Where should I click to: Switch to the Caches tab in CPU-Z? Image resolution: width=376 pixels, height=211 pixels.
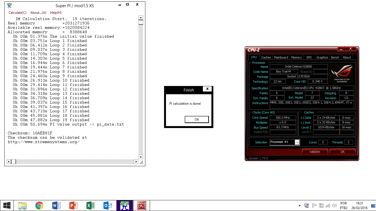coord(266,57)
